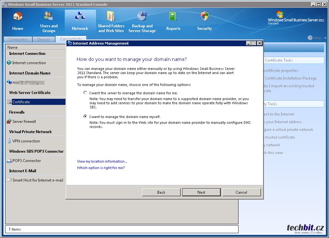The height and width of the screenshot is (238, 329).
Task: Cancel the Internet Address Management wizard
Action: [x=241, y=192]
